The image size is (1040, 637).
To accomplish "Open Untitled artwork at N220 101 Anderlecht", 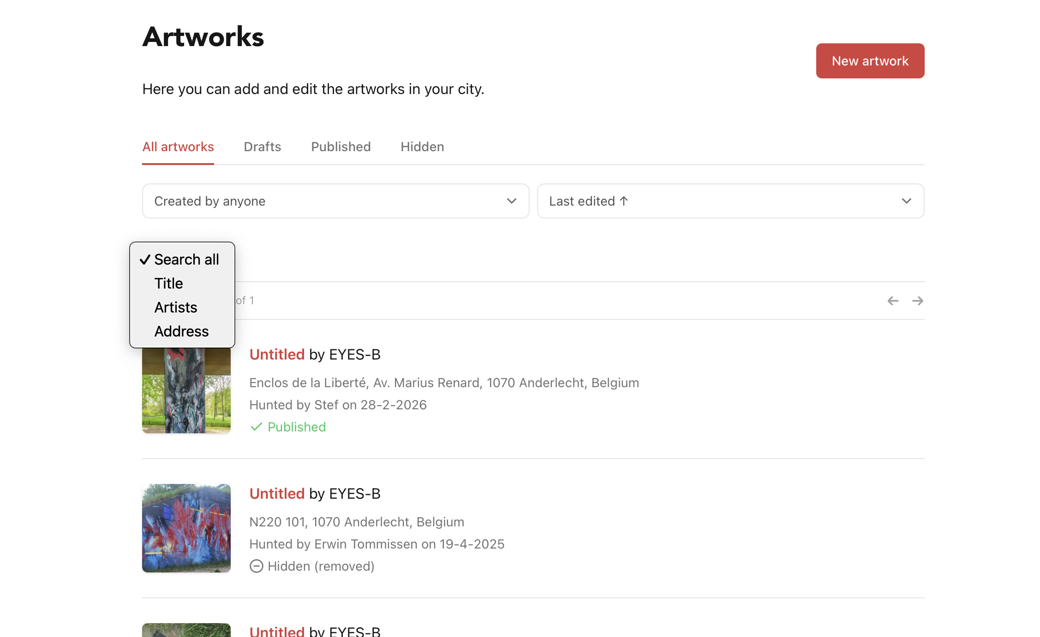I will coord(277,494).
